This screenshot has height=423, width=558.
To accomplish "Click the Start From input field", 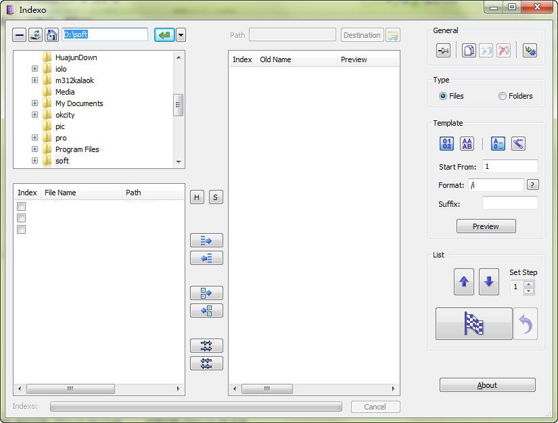I will 509,166.
